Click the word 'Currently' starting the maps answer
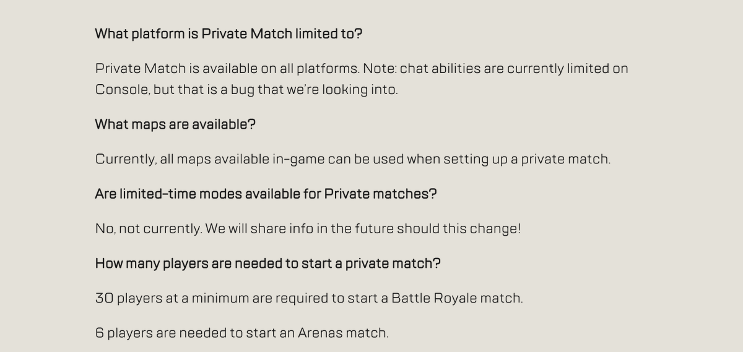Screen dimensions: 743x352 pos(126,160)
